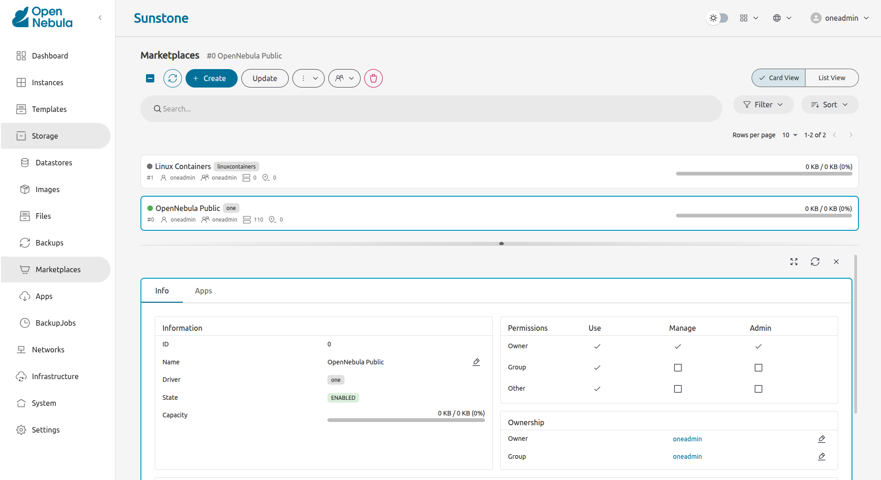The height and width of the screenshot is (480, 881).
Task: Switch to List View
Action: point(831,78)
